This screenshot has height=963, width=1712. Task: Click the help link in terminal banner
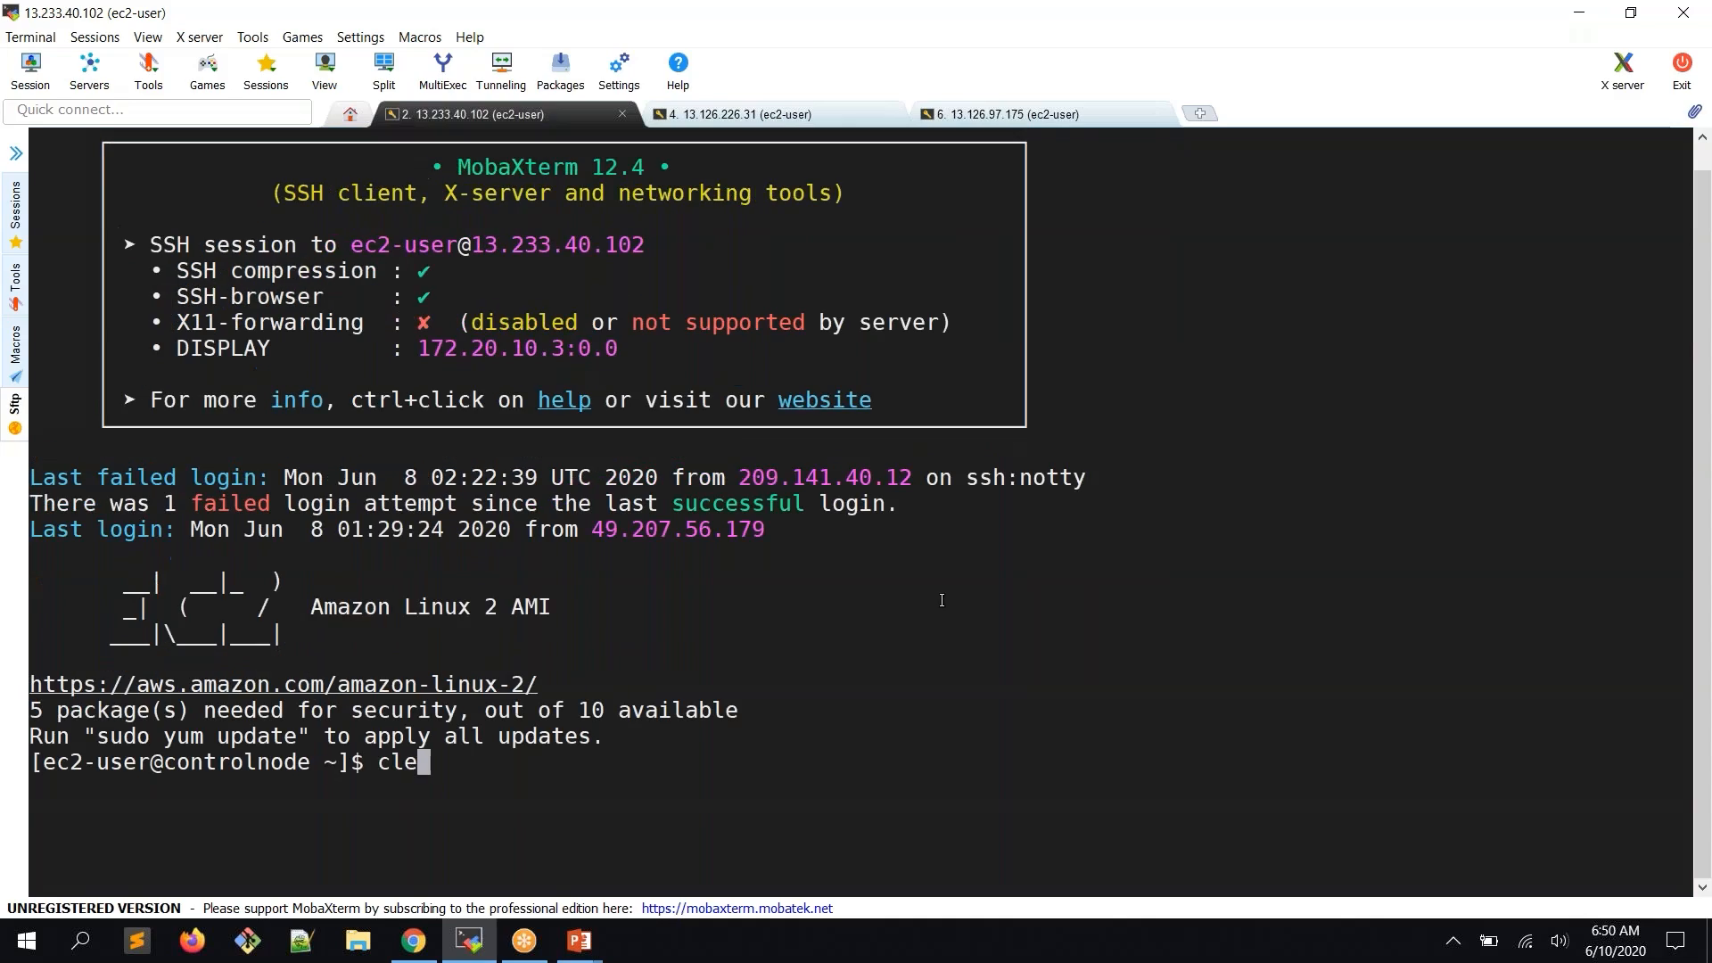pyautogui.click(x=564, y=400)
